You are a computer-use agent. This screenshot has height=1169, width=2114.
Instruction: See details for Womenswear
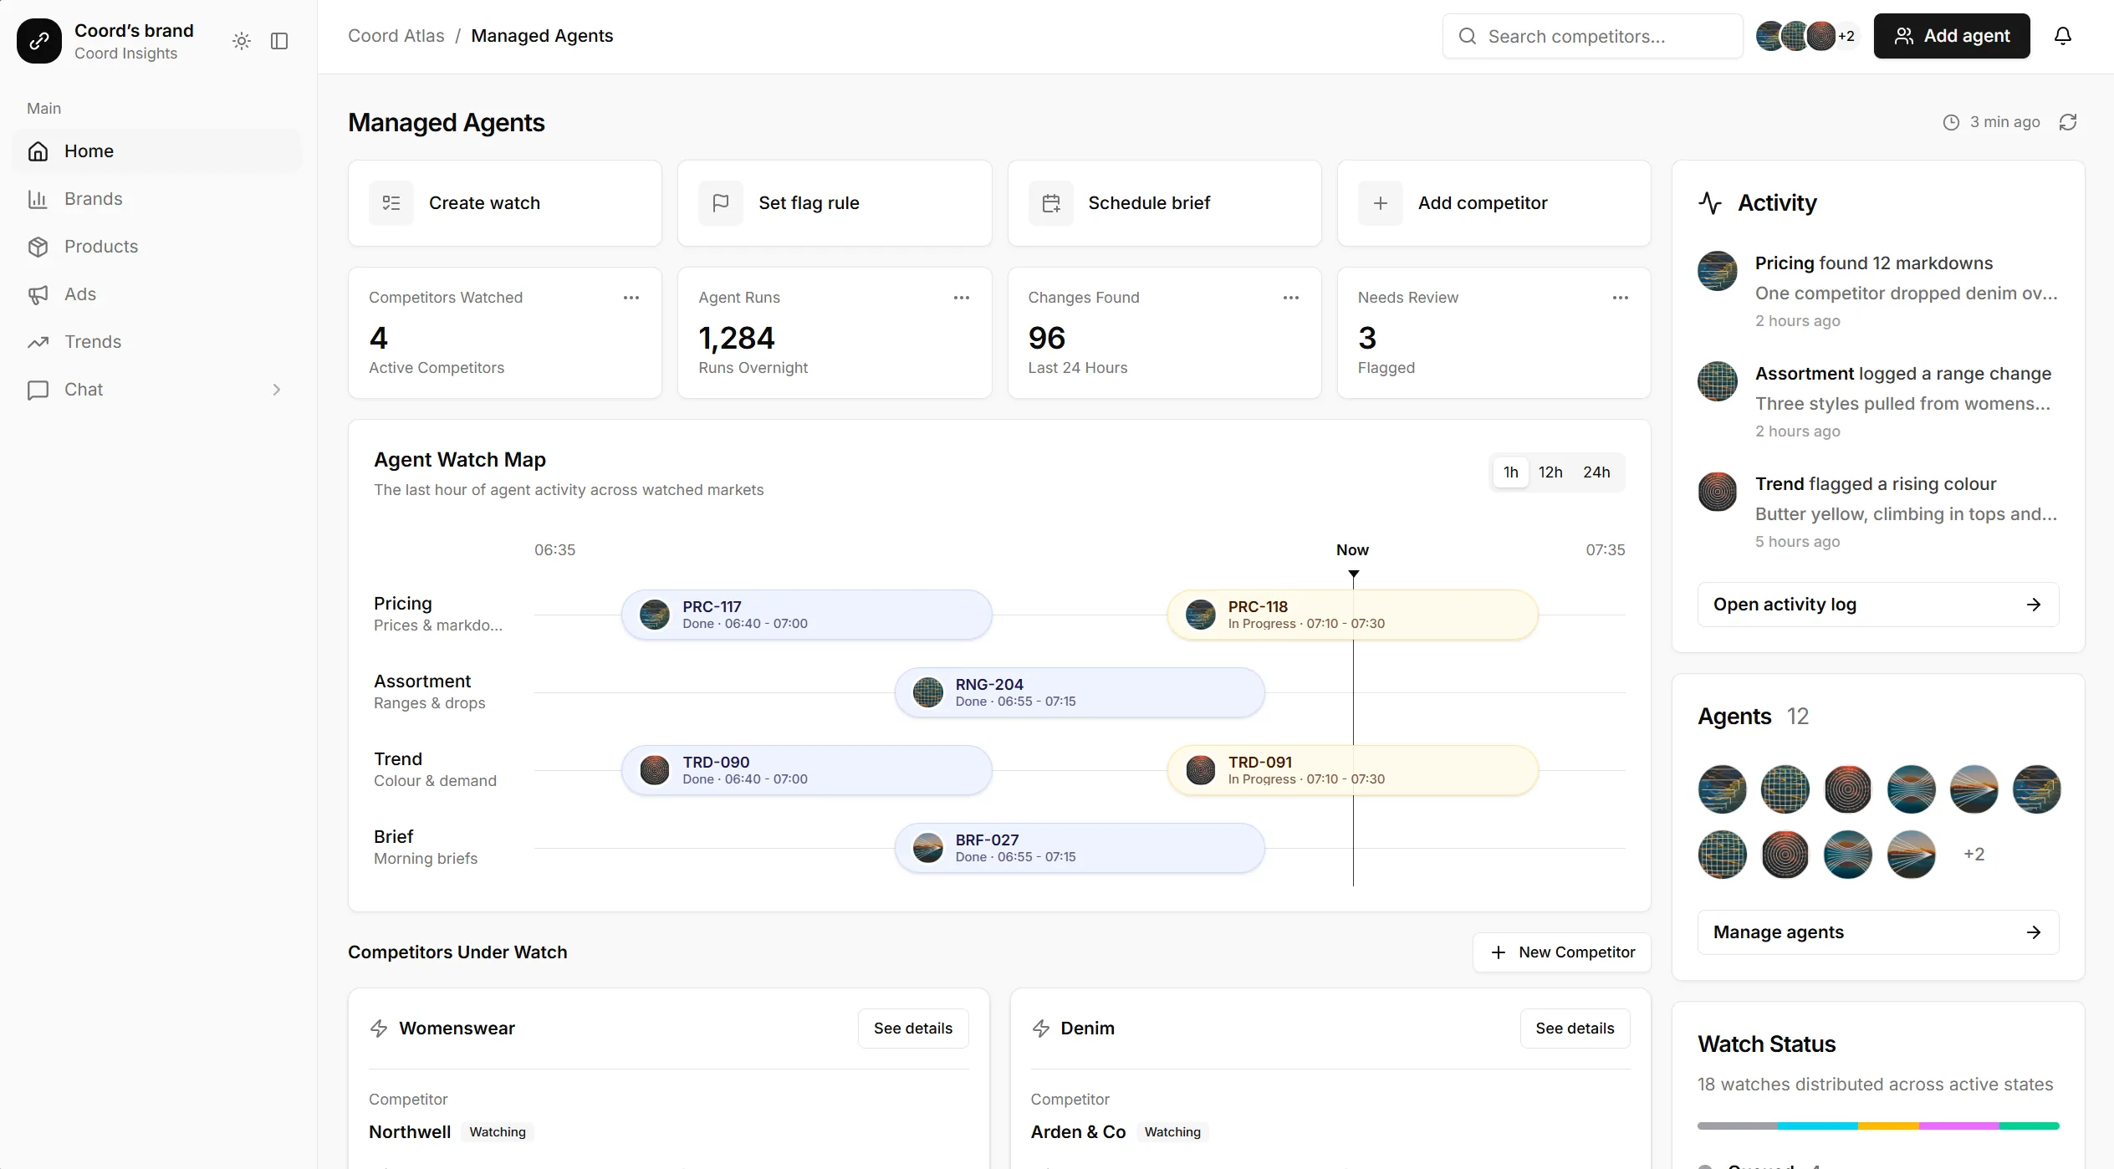pyautogui.click(x=913, y=1029)
